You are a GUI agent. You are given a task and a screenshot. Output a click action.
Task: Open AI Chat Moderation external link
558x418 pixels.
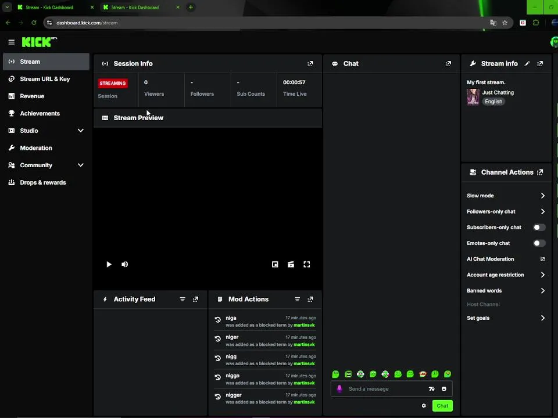coord(543,259)
